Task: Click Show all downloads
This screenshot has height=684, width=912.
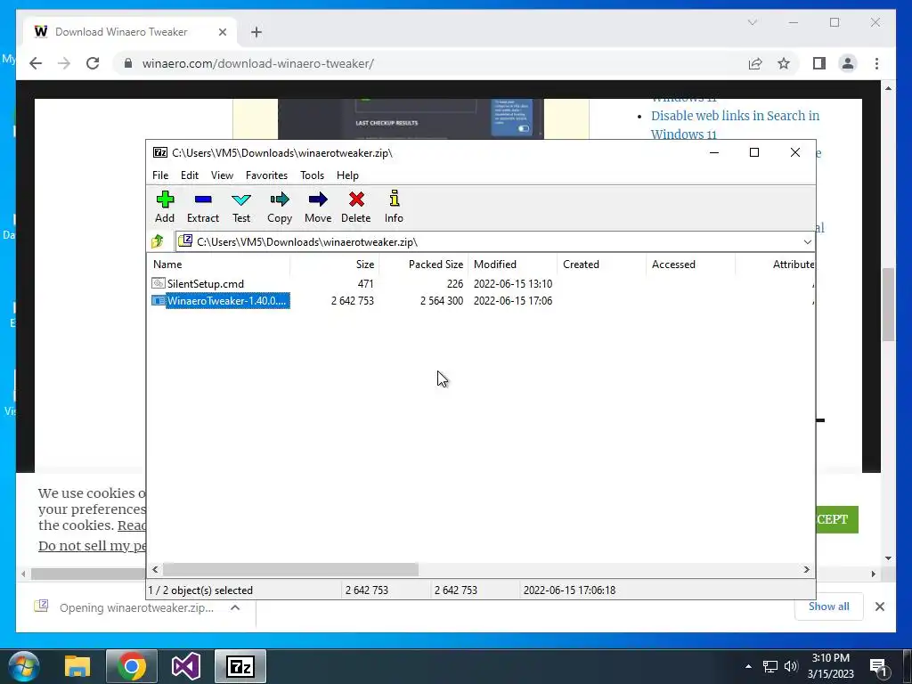Action: (828, 607)
